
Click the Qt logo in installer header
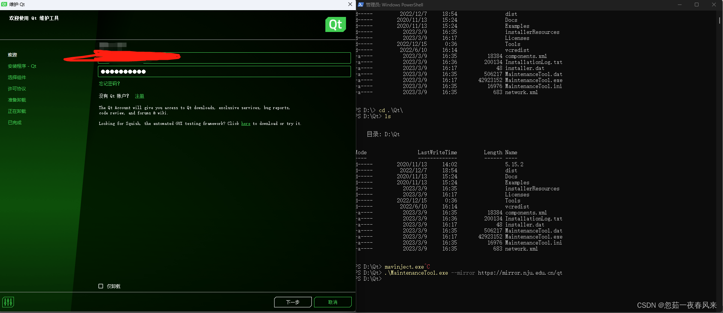point(336,24)
